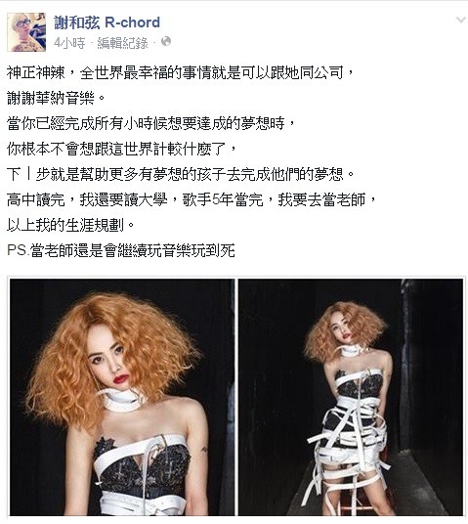468x524 pixels.
Task: Open the 4小時 timestamp link
Action: (69, 43)
